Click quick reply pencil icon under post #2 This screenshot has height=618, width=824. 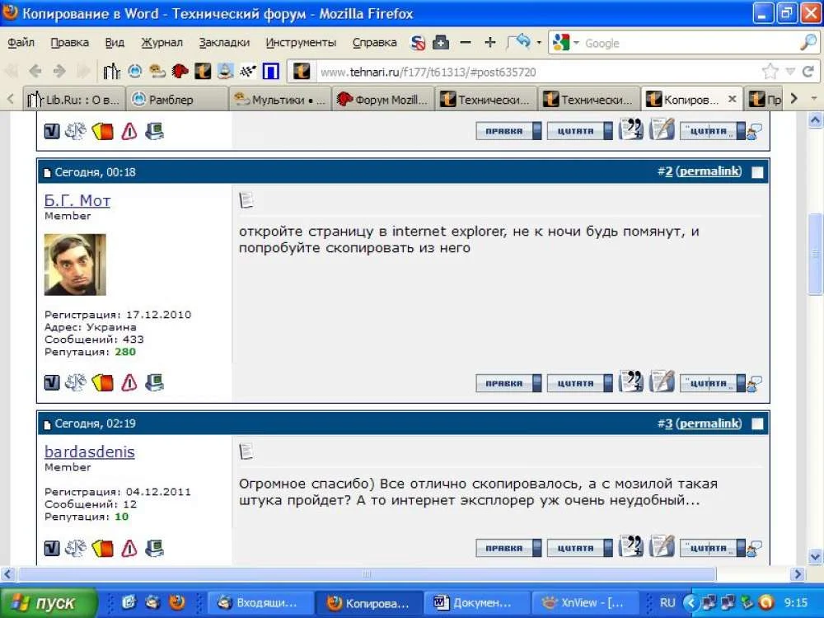[662, 382]
